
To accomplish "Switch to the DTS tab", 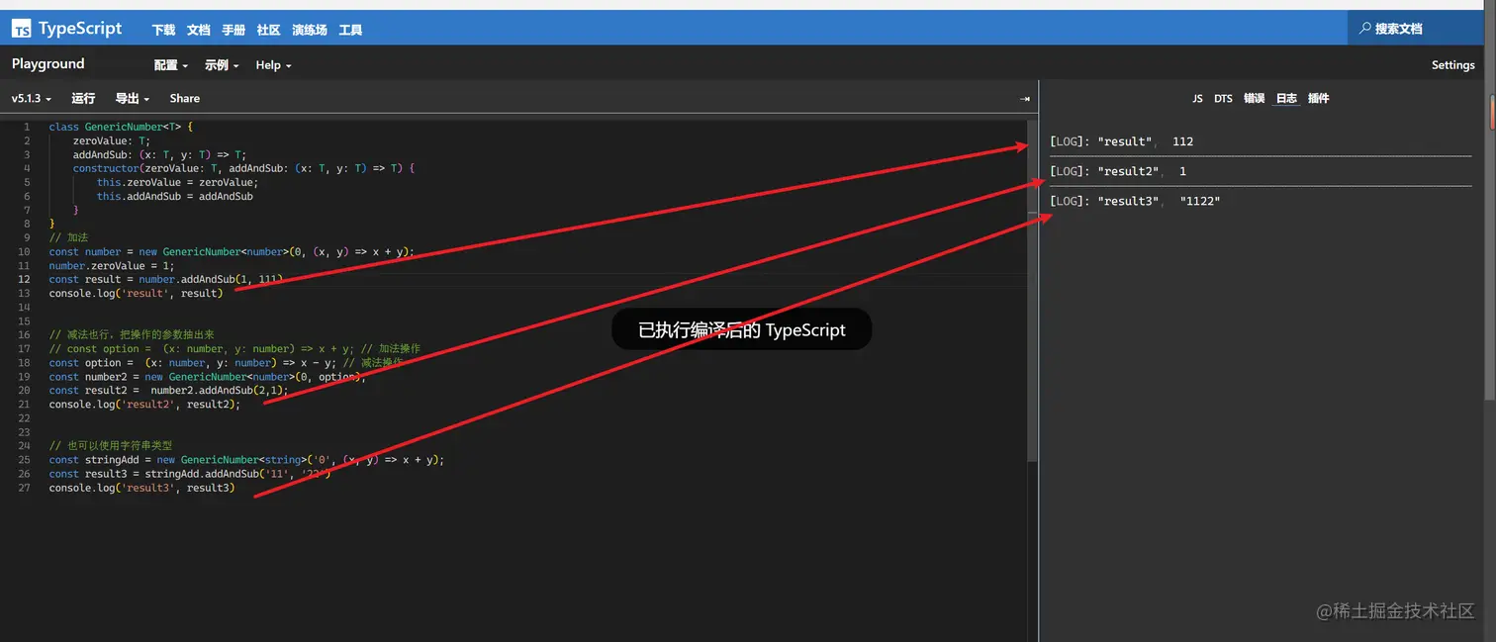I will point(1223,99).
